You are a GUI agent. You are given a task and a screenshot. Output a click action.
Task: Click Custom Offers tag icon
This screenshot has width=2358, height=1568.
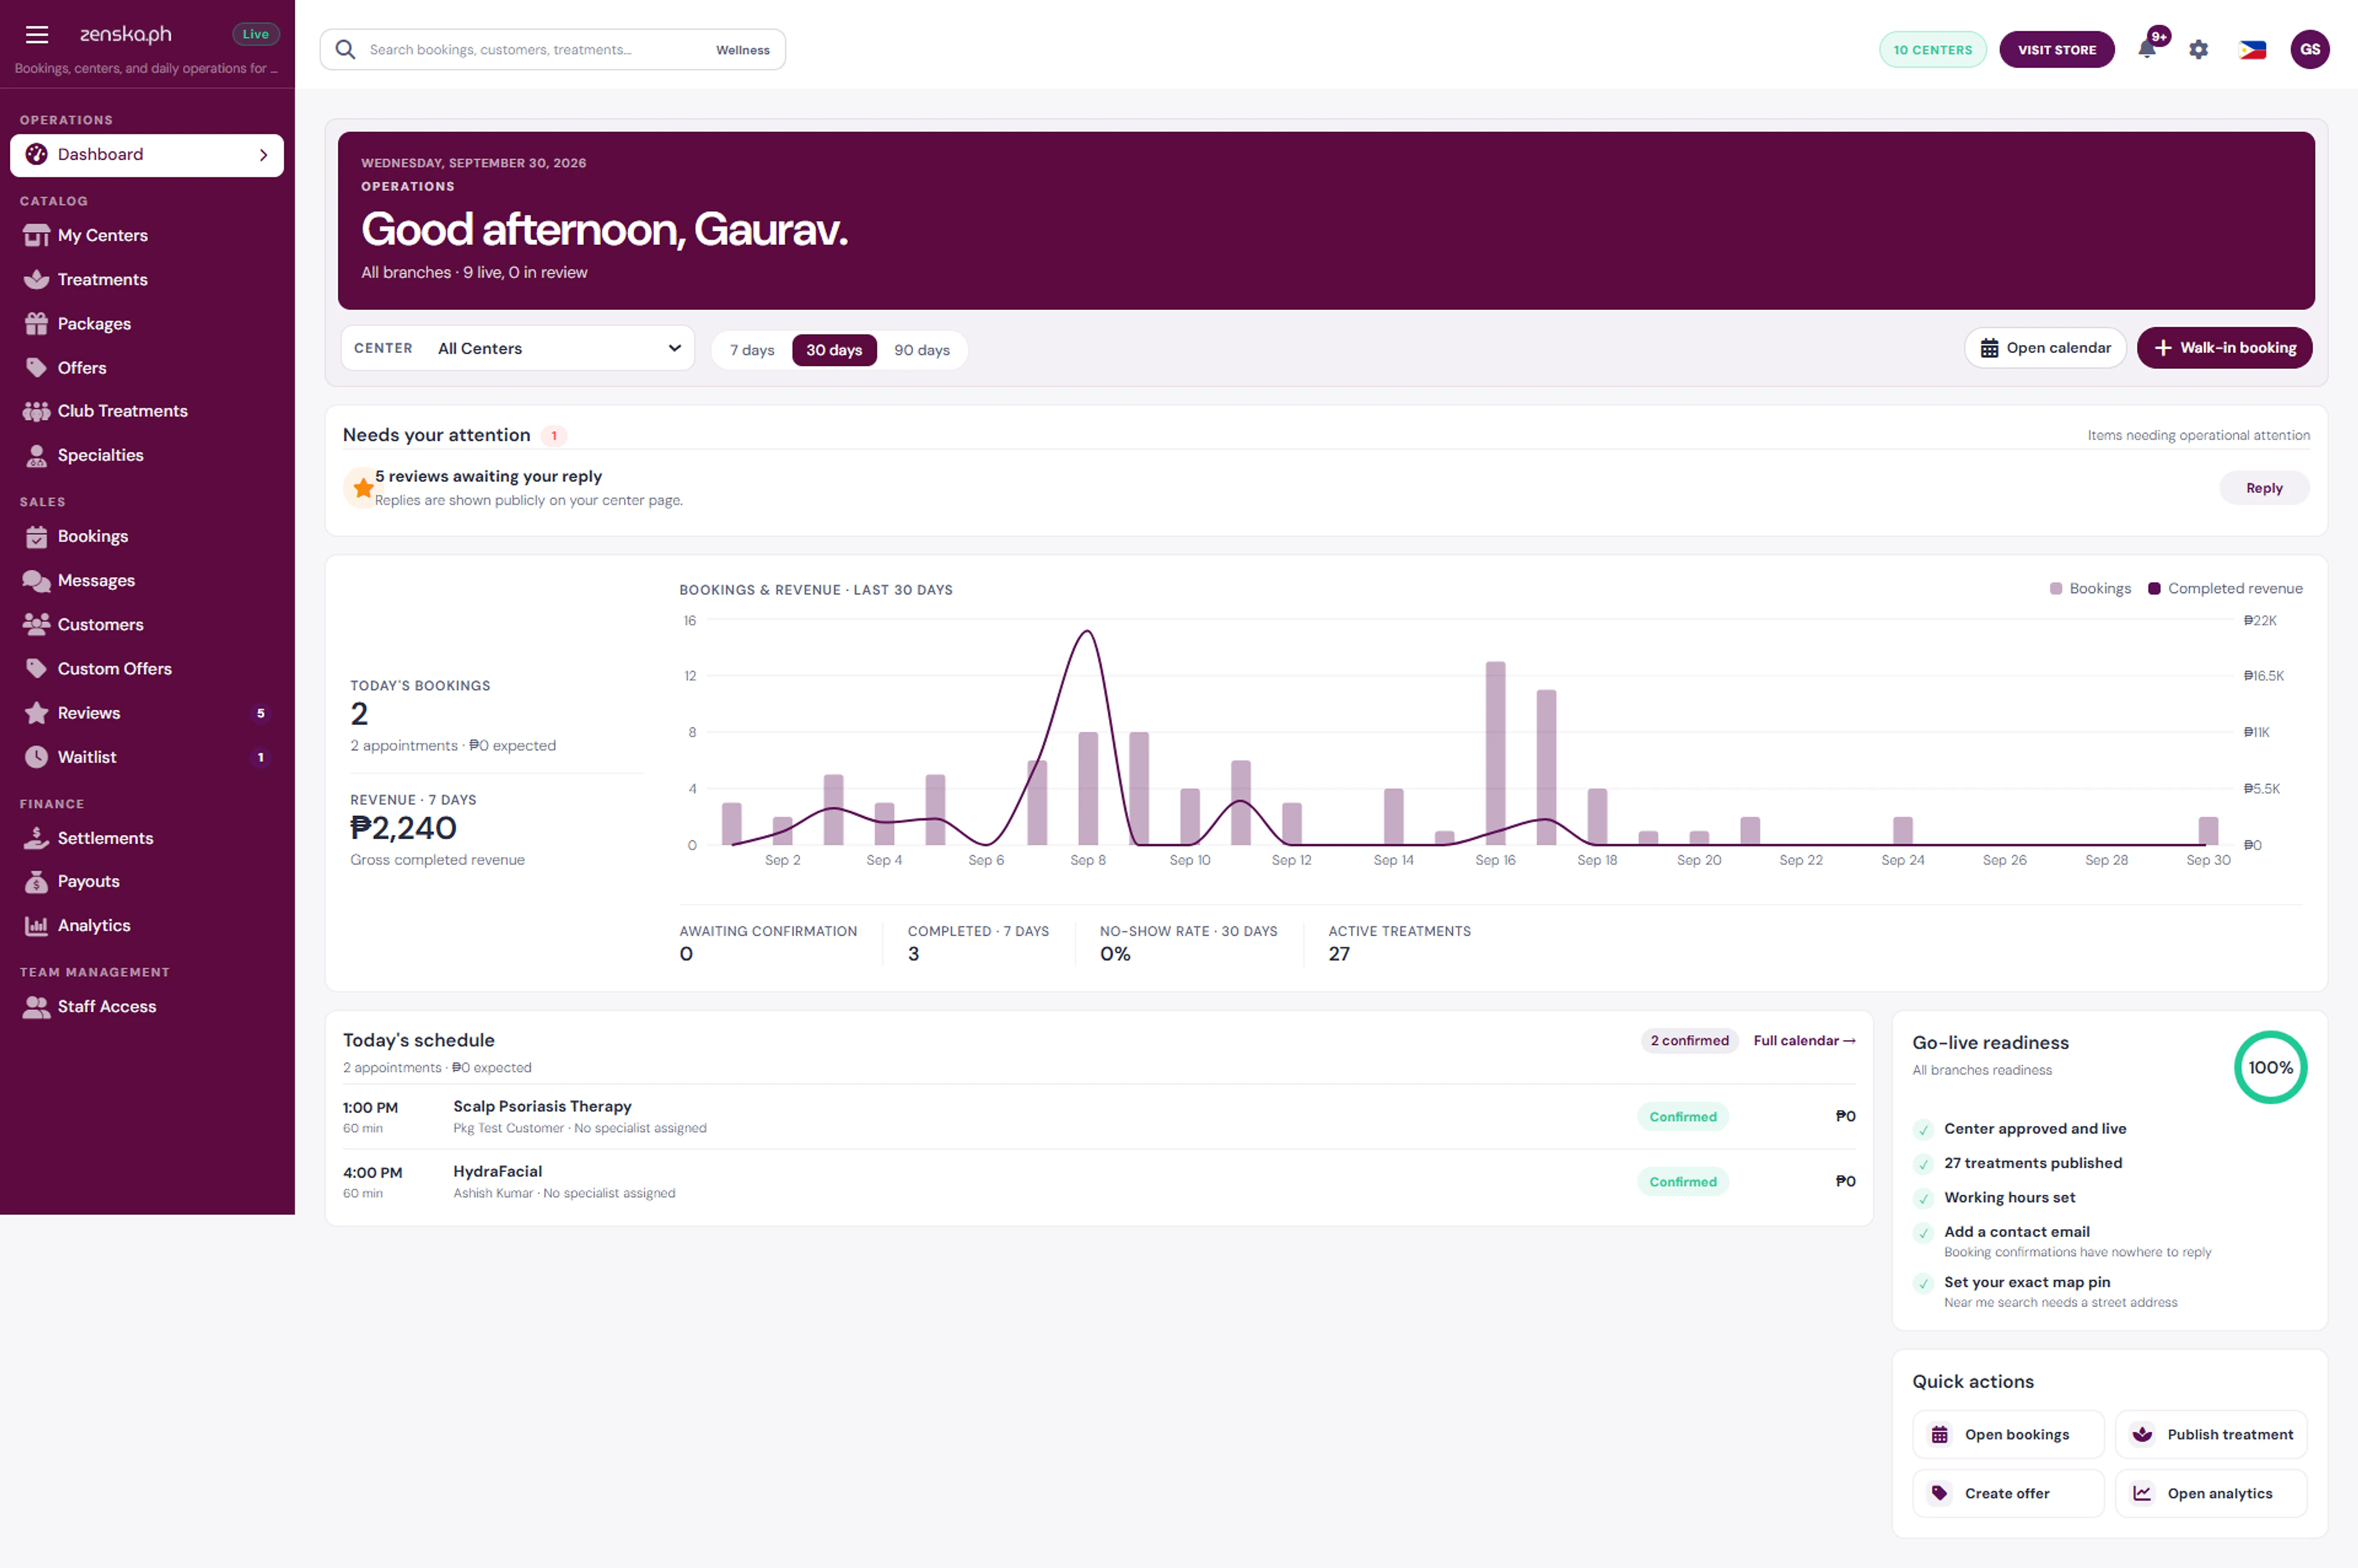[37, 668]
